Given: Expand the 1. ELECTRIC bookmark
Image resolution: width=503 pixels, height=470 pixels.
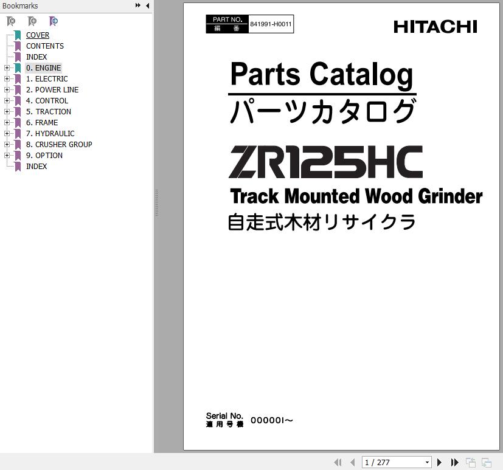Looking at the screenshot, I should (x=7, y=79).
